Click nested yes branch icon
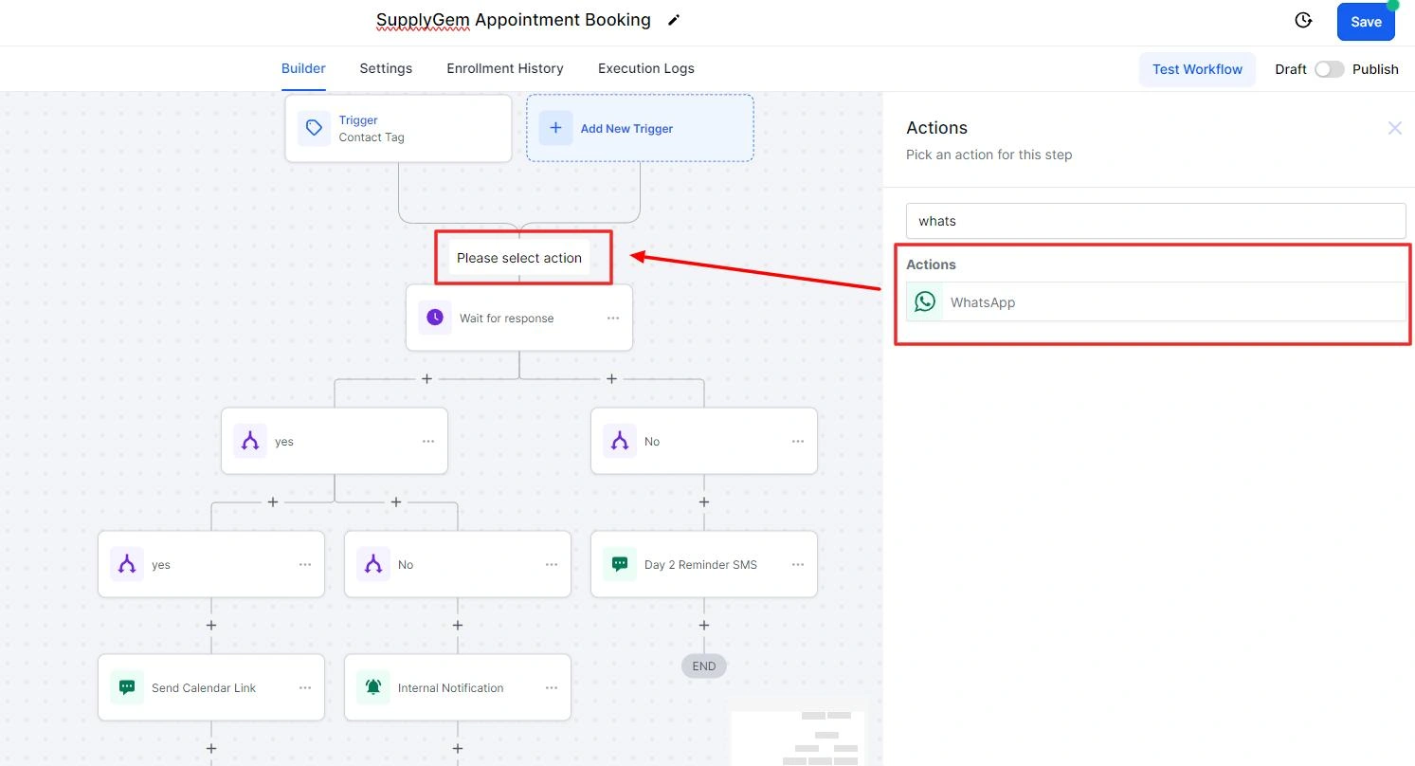1415x766 pixels. (x=127, y=564)
